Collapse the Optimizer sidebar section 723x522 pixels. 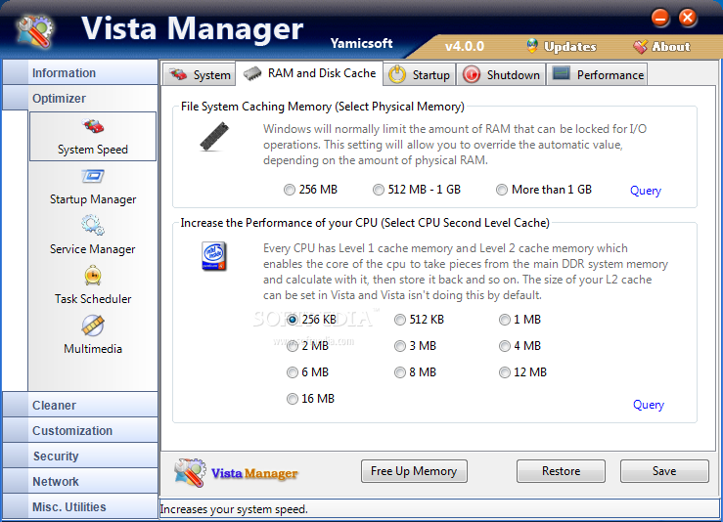(x=80, y=98)
